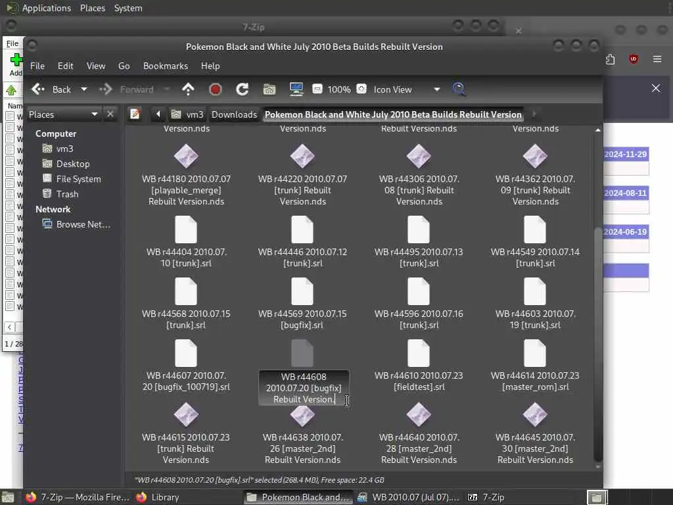Click inside the WB r44608 rename text field
Viewport: 673px width, 505px height.
point(304,388)
